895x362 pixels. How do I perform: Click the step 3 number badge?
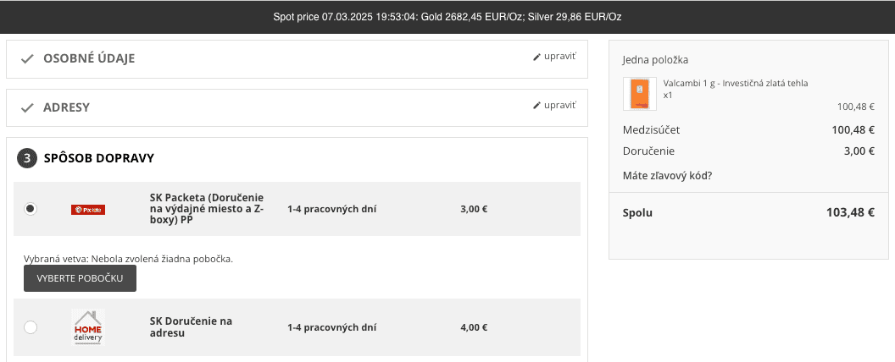click(27, 158)
